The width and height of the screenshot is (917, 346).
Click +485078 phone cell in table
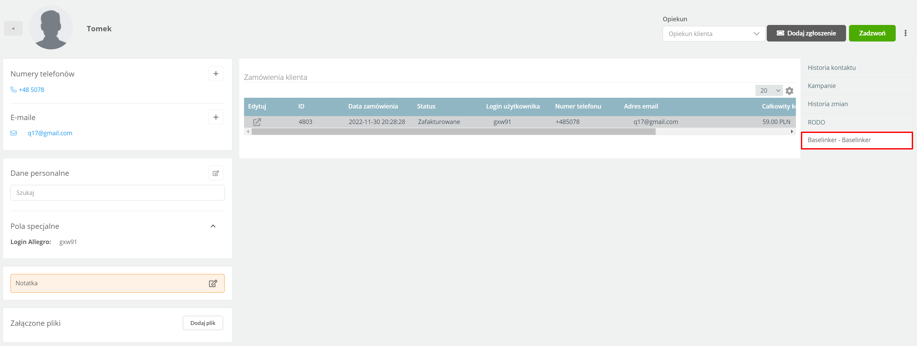click(567, 122)
